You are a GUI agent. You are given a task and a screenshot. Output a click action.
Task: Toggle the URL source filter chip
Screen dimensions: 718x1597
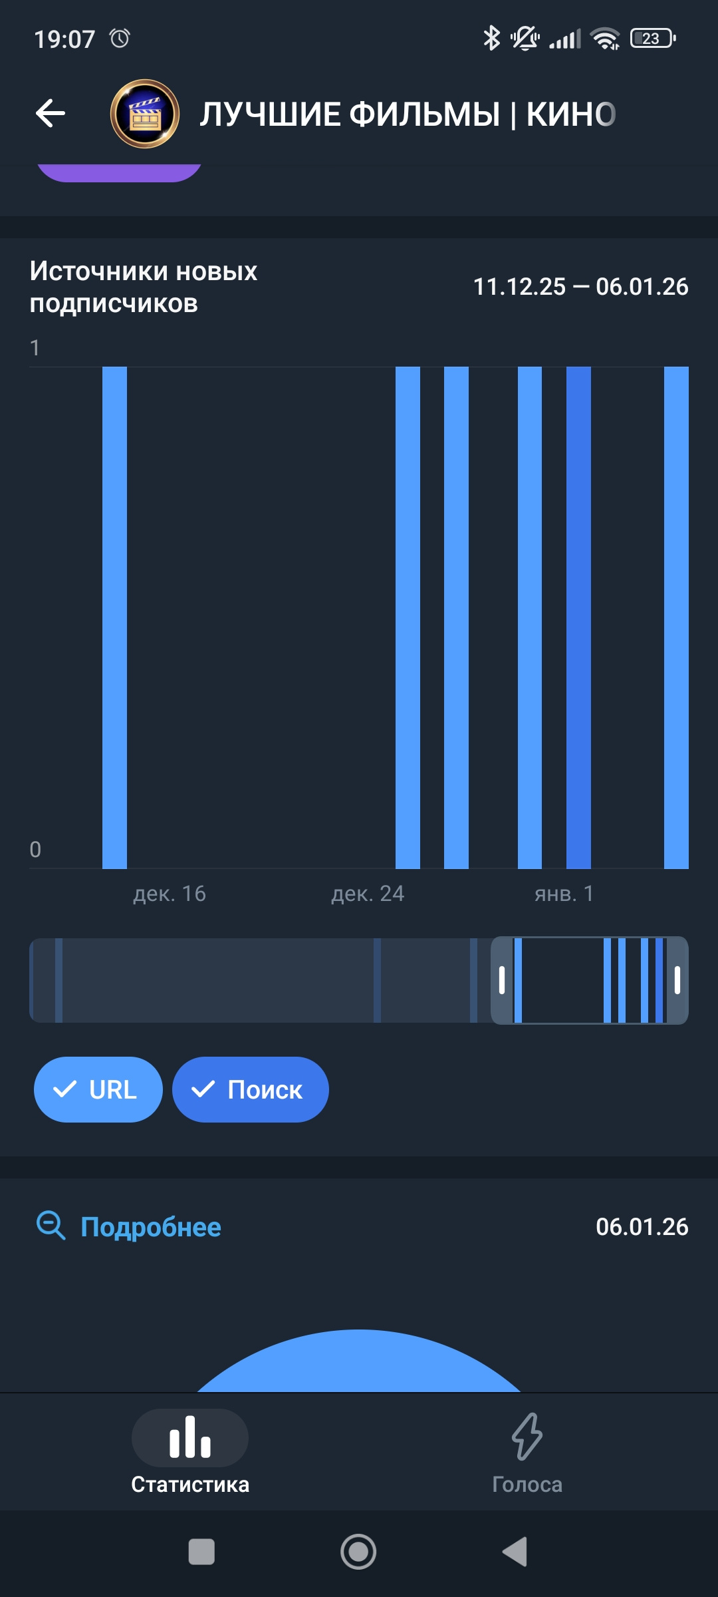tap(98, 1090)
